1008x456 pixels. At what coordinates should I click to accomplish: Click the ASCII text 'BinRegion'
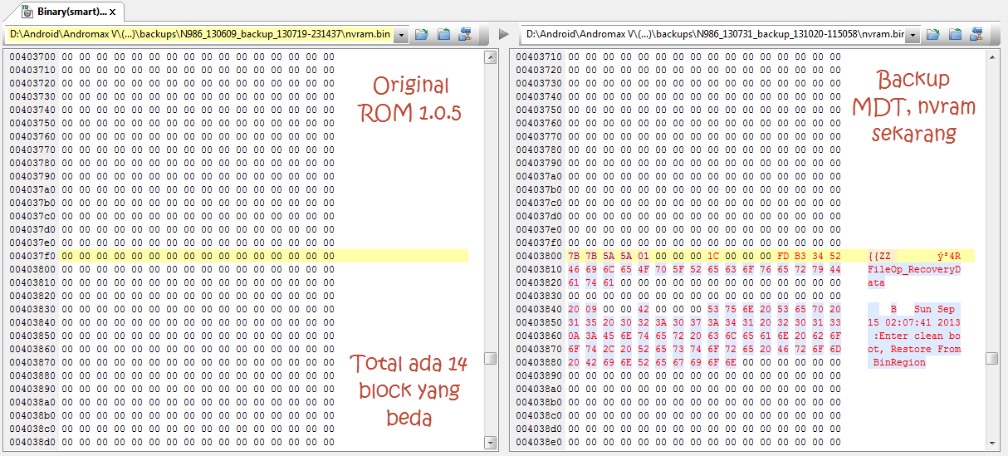tap(899, 362)
